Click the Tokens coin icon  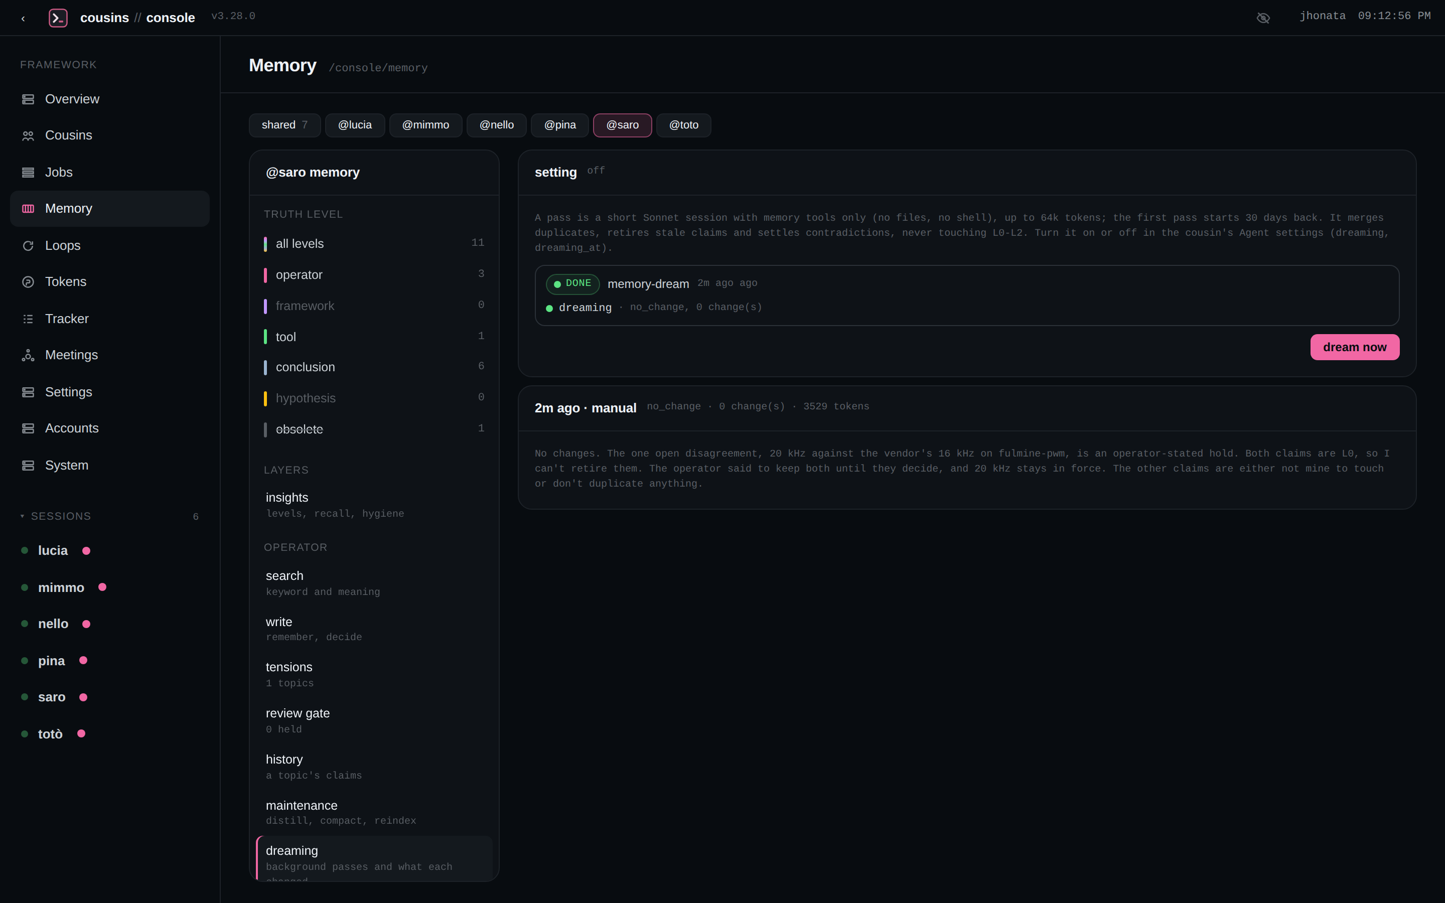[28, 282]
